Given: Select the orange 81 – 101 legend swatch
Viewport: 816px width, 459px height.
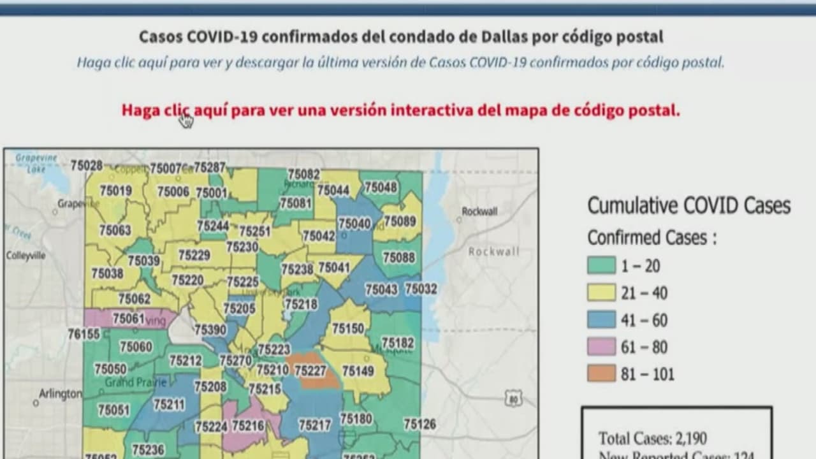Looking at the screenshot, I should tap(601, 374).
